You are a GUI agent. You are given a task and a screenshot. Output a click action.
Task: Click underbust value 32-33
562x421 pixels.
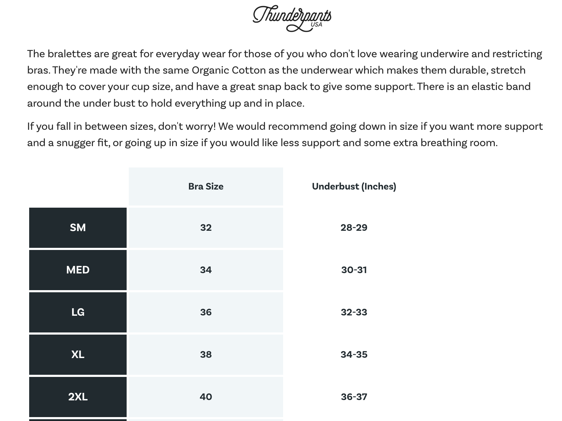tap(354, 312)
